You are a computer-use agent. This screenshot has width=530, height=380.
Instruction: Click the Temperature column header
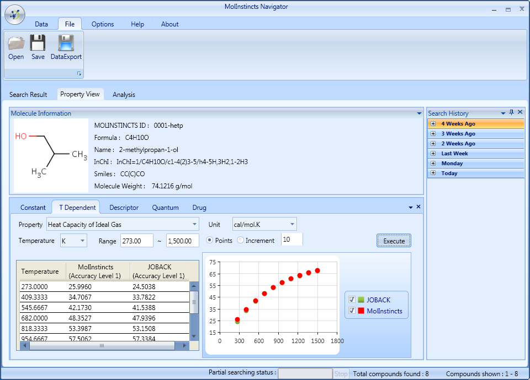point(41,271)
